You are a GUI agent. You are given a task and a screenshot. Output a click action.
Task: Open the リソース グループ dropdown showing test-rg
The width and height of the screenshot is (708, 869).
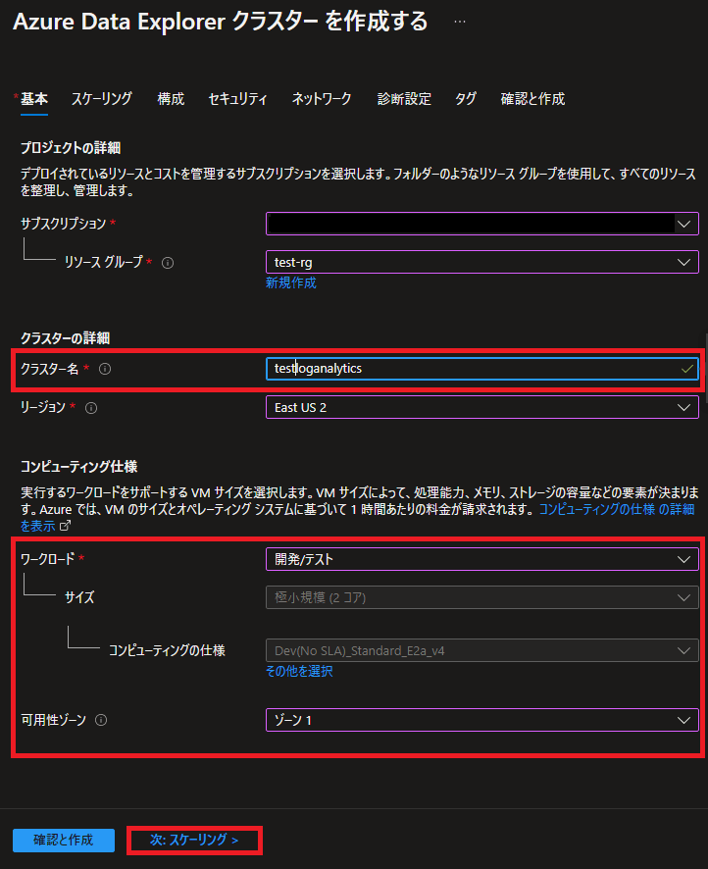[482, 262]
